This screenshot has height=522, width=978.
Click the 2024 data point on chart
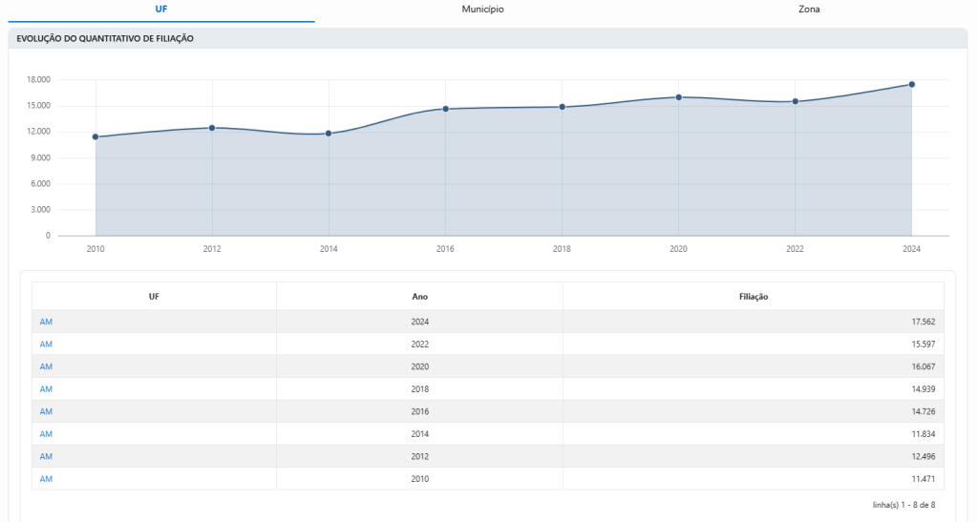click(912, 84)
